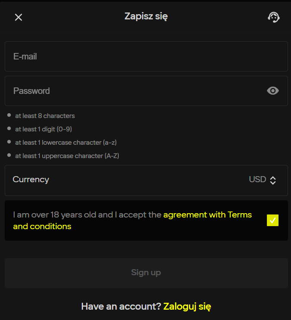Click the "at least 8 characters" requirement
The image size is (291, 320).
pos(45,116)
